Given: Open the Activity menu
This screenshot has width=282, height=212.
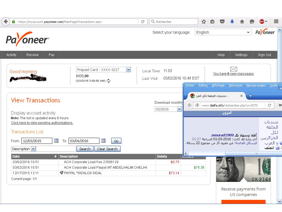Looking at the screenshot, I should 11,55.
